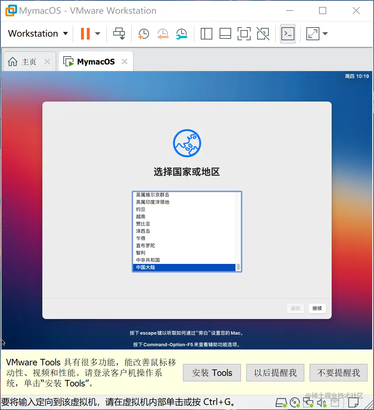Click the VMware Workstation logo in title bar

click(x=11, y=11)
